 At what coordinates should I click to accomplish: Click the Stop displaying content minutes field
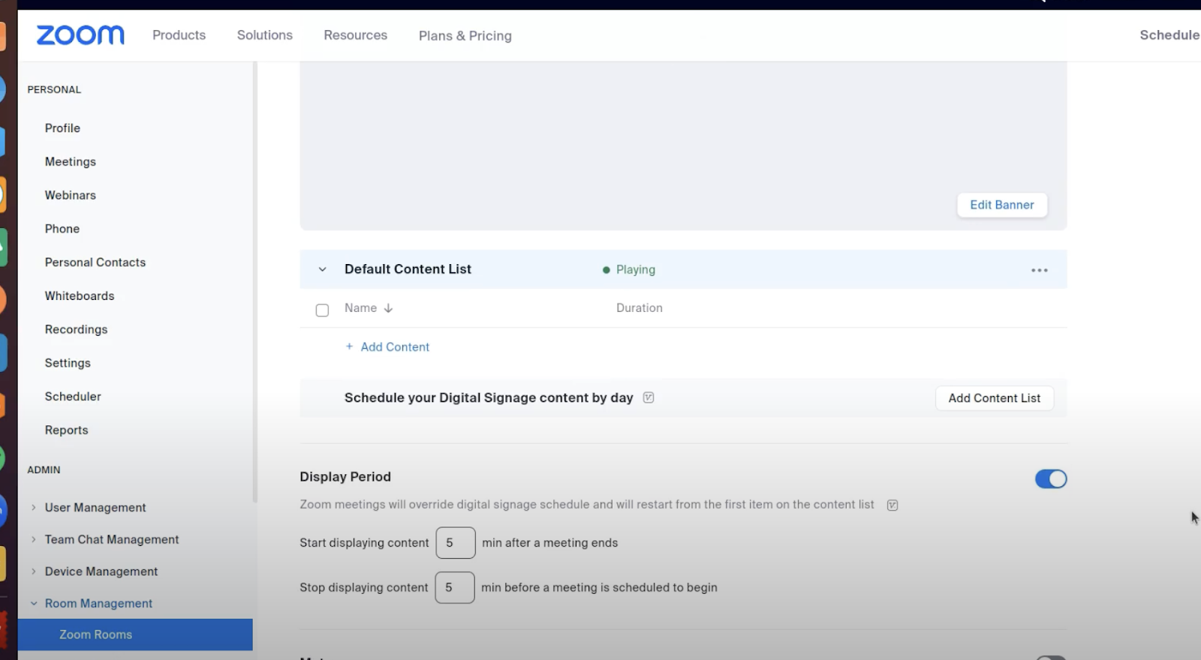pos(455,587)
